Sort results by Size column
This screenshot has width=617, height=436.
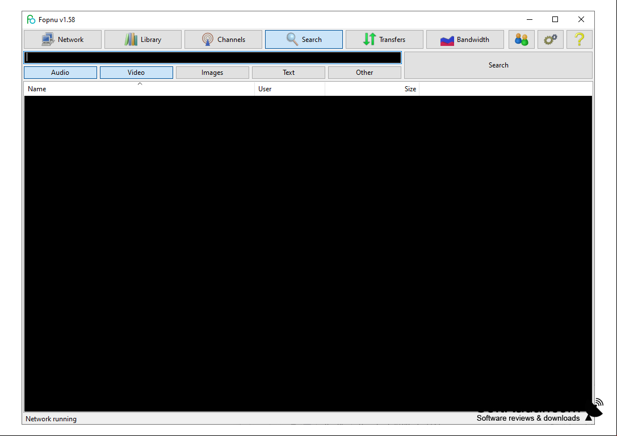tap(372, 89)
